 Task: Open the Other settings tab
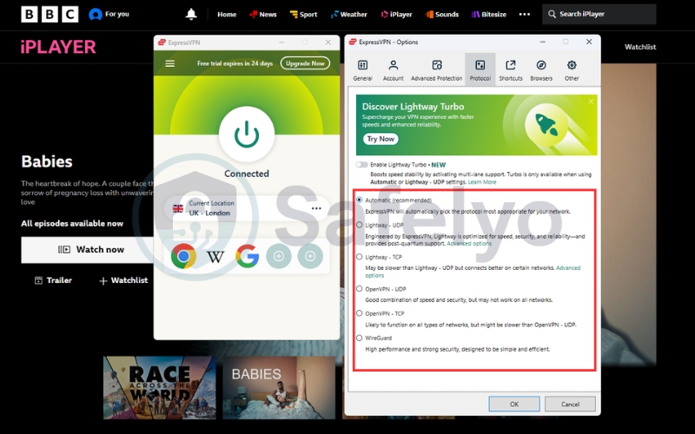click(572, 70)
